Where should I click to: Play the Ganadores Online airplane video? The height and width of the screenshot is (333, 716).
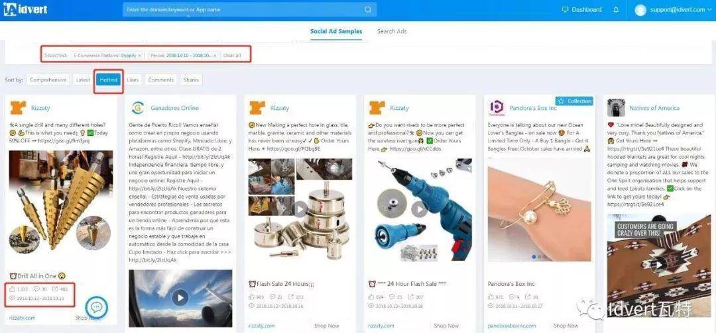click(180, 298)
